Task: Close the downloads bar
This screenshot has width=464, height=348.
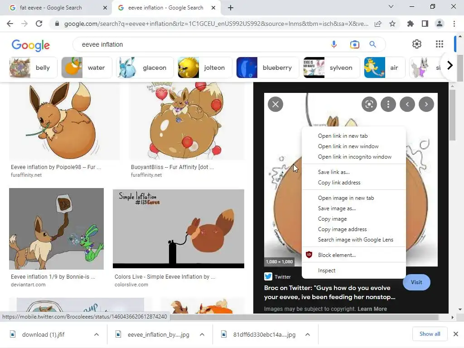Action: coord(456,334)
